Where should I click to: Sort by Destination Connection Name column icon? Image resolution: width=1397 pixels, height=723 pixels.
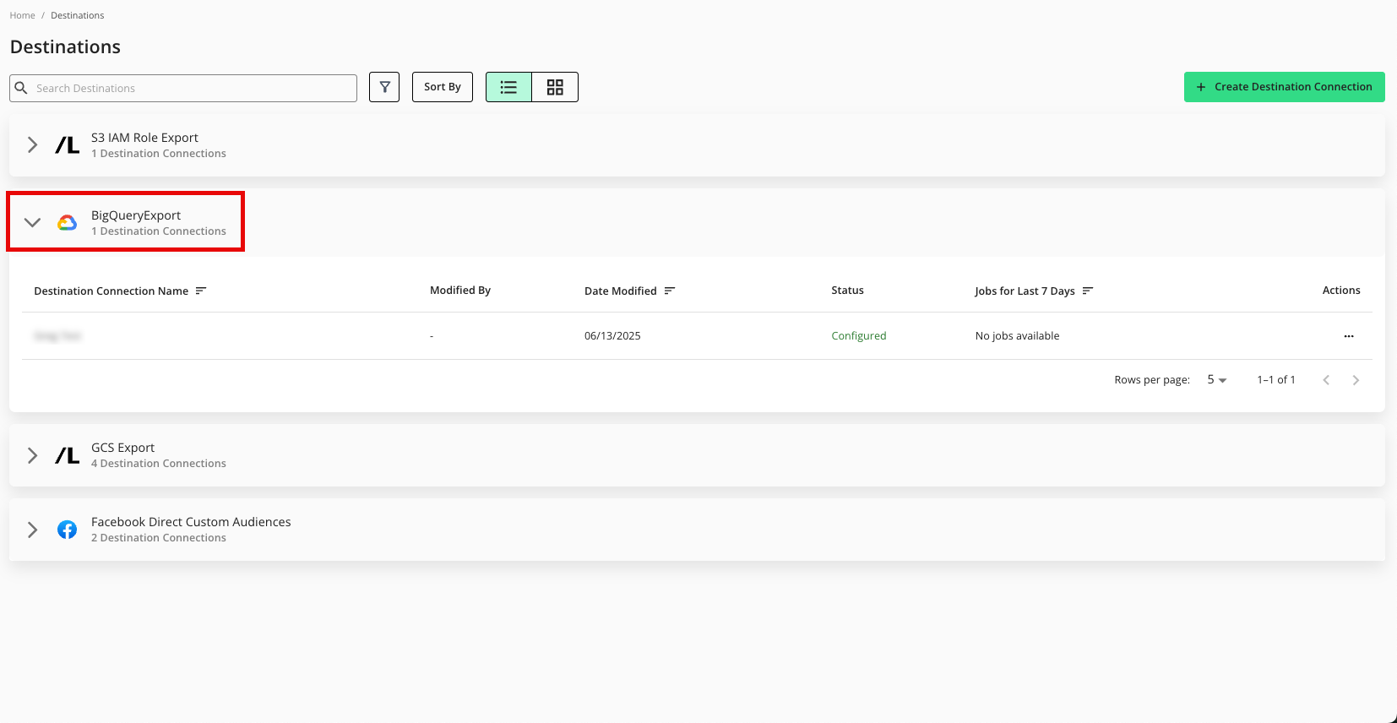coord(201,291)
